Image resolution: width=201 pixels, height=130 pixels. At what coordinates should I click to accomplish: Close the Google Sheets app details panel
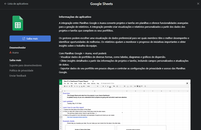coord(198,4)
